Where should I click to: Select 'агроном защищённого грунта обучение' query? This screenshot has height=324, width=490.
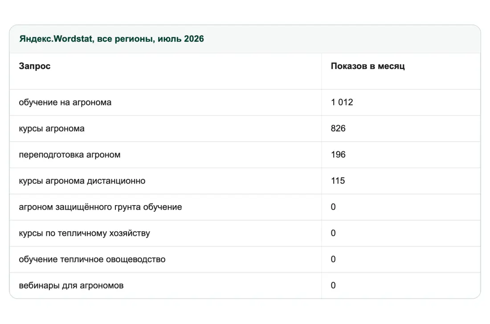[x=100, y=207]
